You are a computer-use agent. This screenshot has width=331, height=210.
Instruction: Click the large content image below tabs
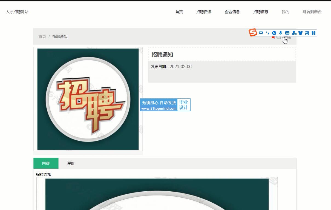point(157,194)
